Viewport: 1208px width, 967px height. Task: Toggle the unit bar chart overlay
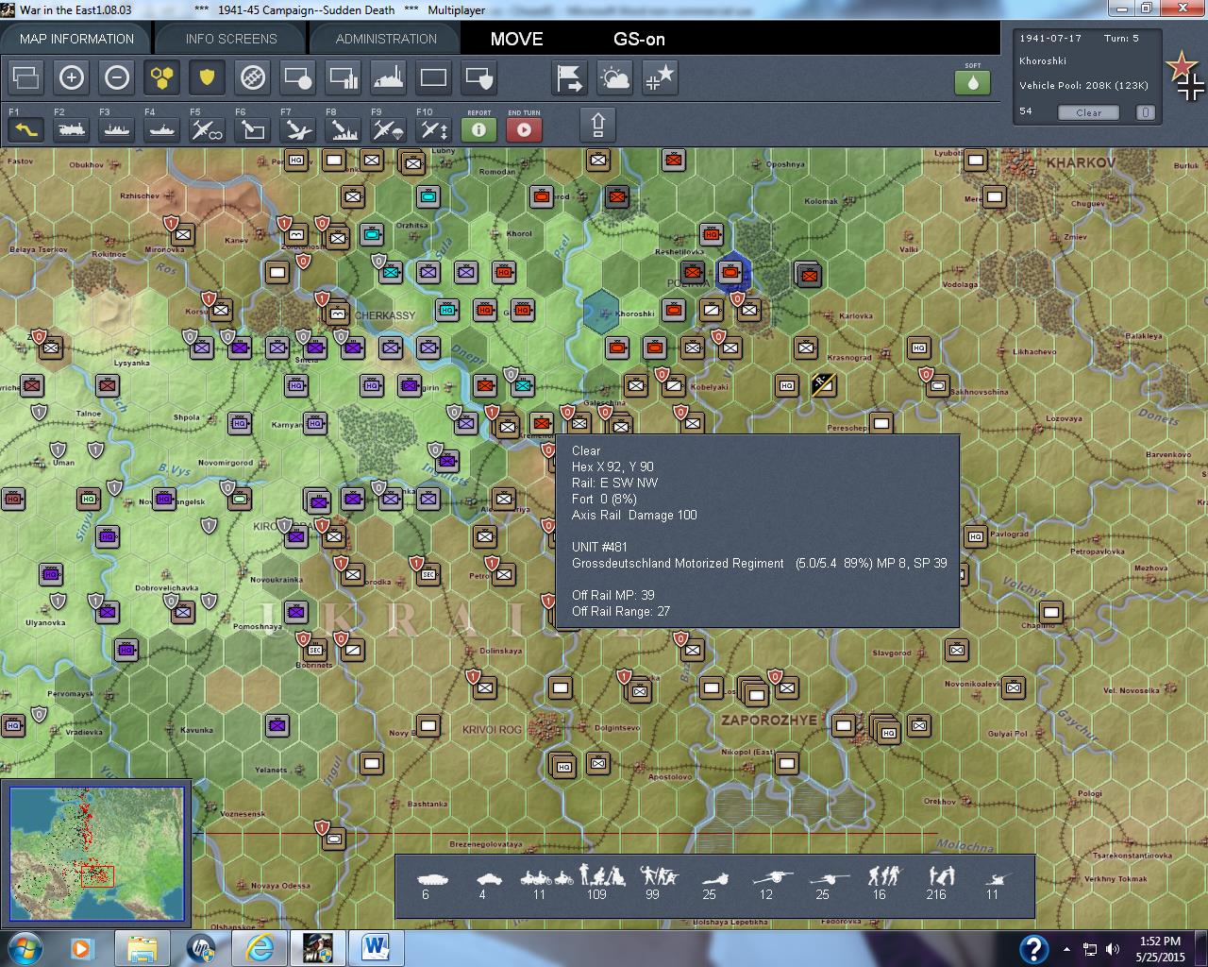tap(344, 77)
